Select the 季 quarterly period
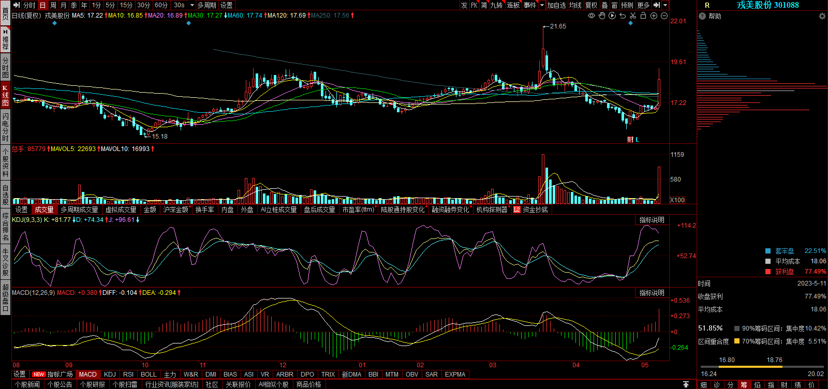The width and height of the screenshot is (828, 389). pos(74,5)
